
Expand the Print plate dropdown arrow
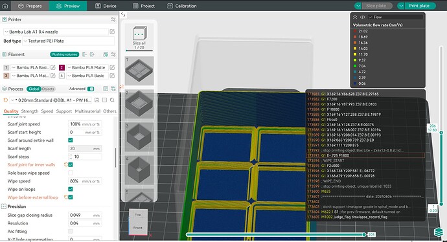401,6
